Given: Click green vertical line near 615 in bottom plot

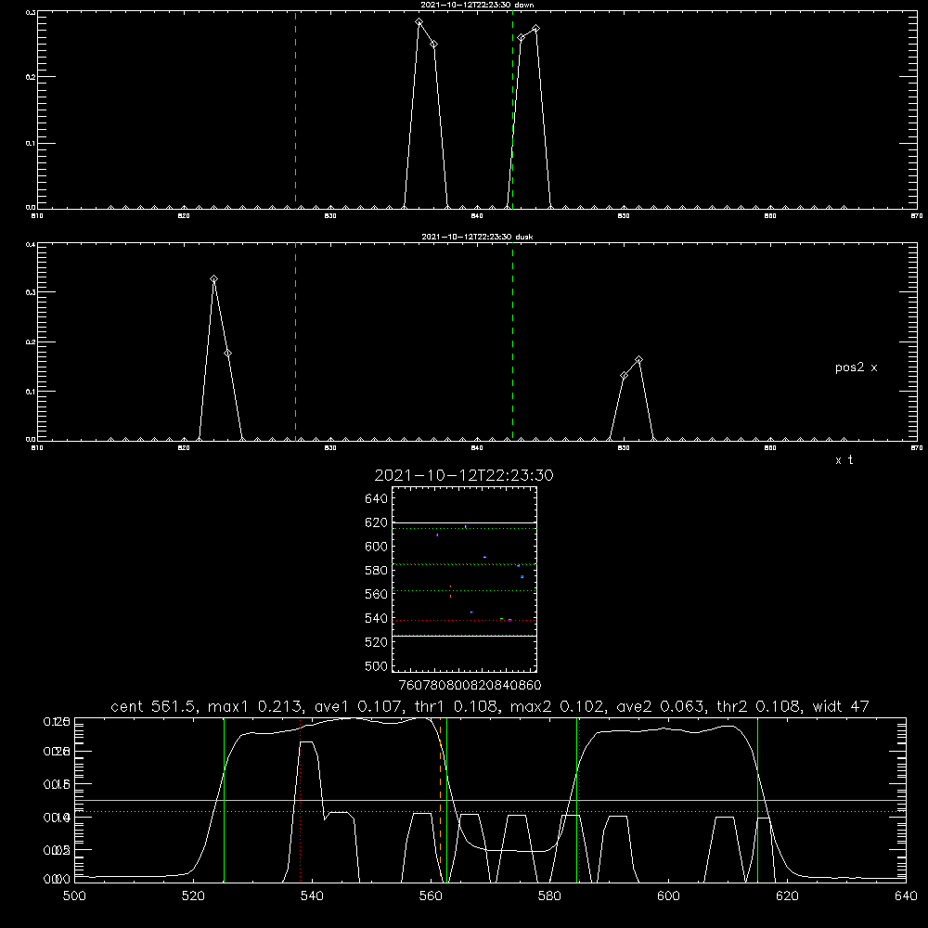Looking at the screenshot, I should (x=757, y=800).
